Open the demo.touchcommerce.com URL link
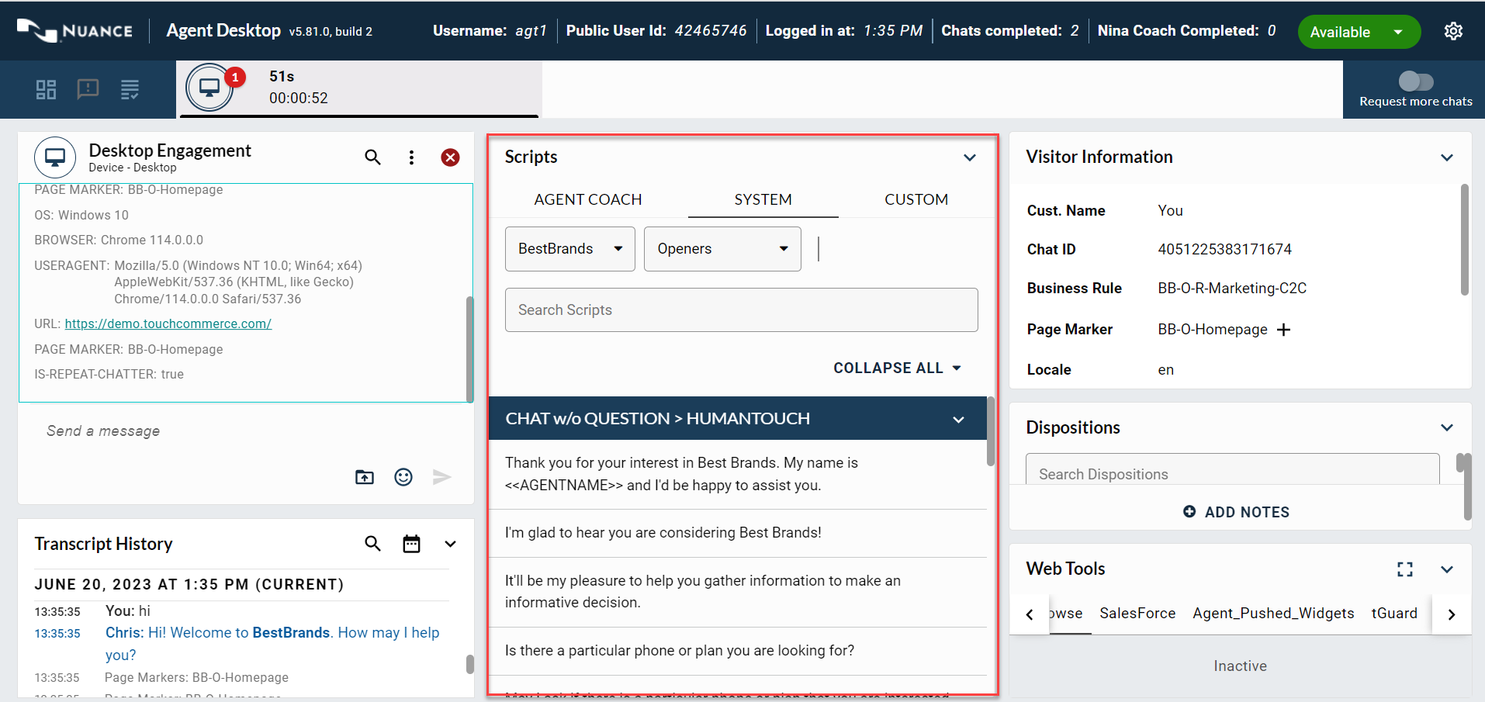This screenshot has height=702, width=1485. click(168, 323)
